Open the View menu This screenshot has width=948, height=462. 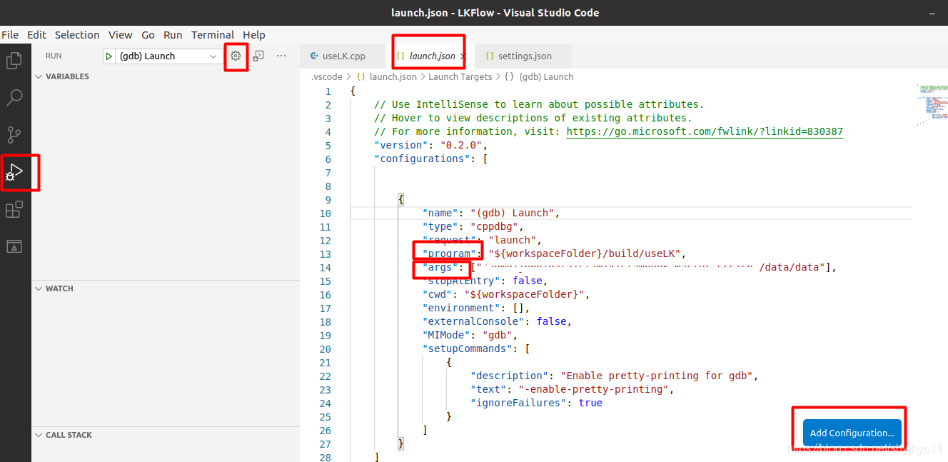click(120, 34)
